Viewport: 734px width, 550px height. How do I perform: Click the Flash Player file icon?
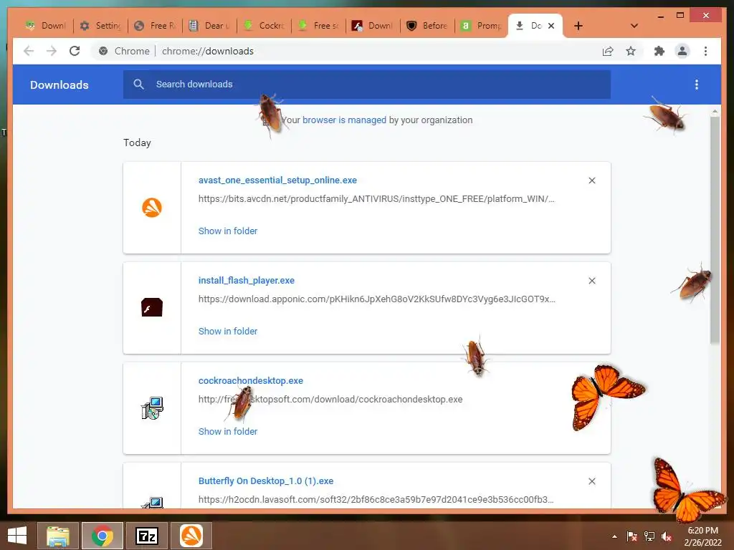[x=152, y=307]
